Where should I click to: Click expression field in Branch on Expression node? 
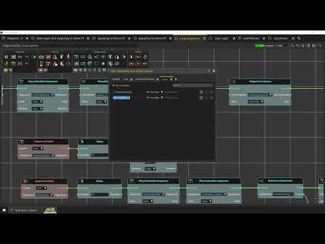click(283, 194)
